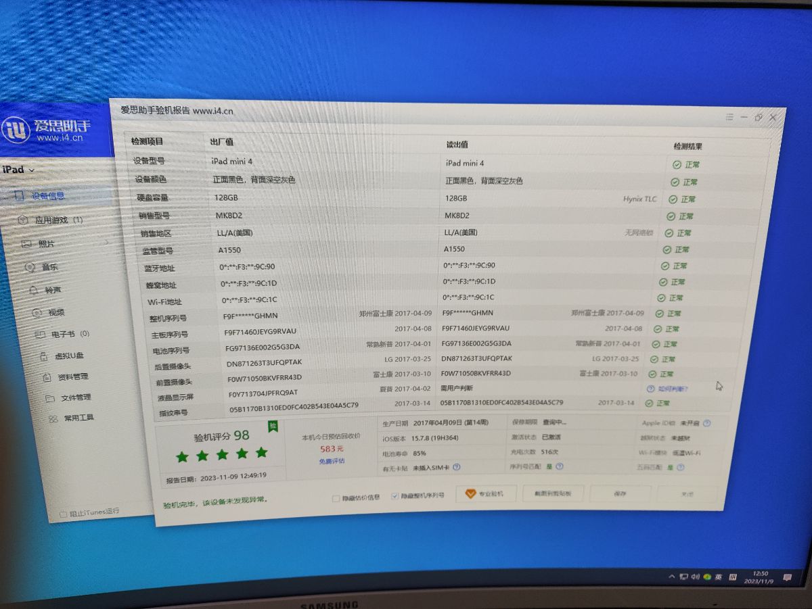Click the 铃声 ringtone bell icon
The image size is (812, 609).
coord(33,289)
